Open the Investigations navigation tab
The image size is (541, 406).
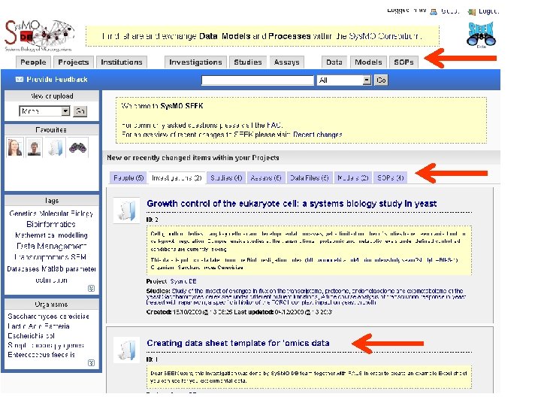pyautogui.click(x=195, y=62)
